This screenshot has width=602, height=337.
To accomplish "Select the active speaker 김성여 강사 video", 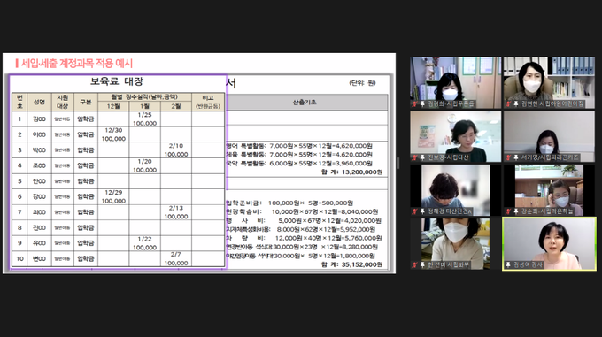I will (x=549, y=244).
